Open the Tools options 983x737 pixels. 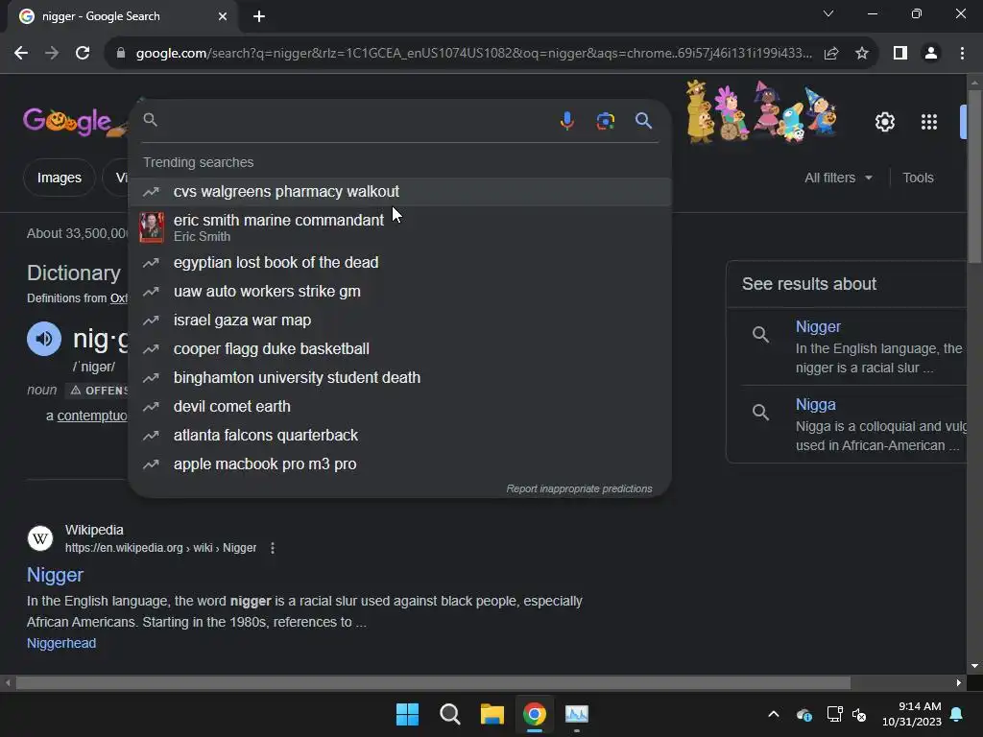pyautogui.click(x=918, y=178)
